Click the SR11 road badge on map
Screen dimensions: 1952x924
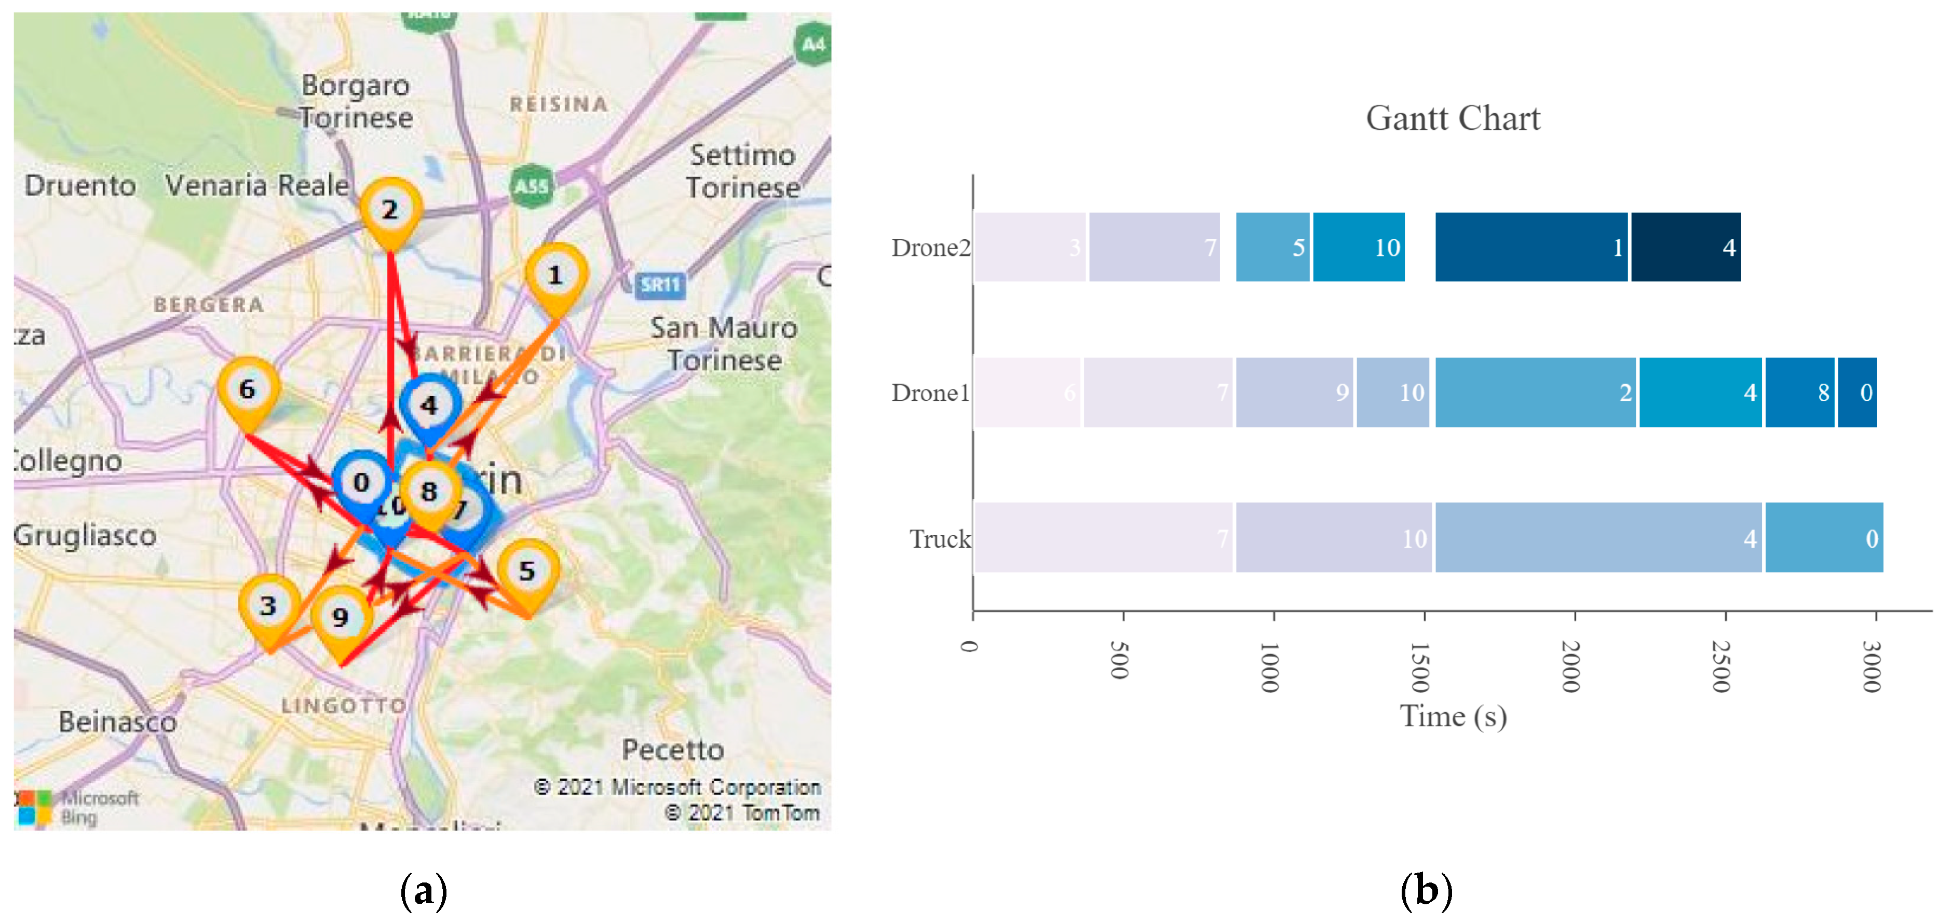(659, 285)
